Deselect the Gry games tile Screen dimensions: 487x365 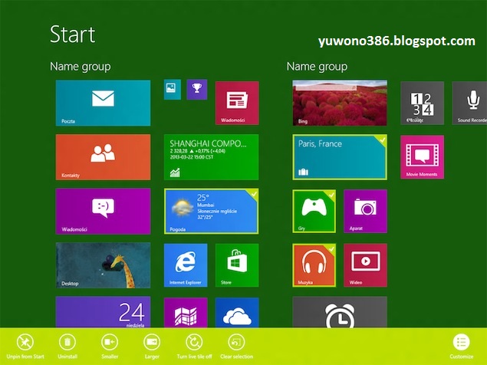(314, 211)
